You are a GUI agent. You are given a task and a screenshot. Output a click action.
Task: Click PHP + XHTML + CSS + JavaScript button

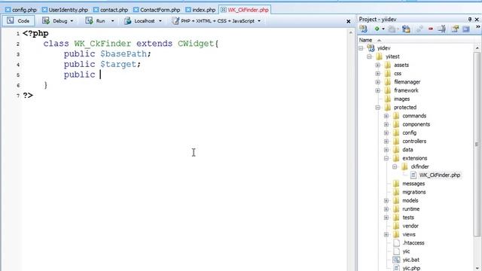point(213,21)
